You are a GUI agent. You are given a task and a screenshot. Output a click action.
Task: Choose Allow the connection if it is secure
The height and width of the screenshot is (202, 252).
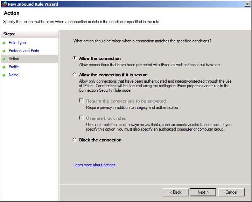75,75
